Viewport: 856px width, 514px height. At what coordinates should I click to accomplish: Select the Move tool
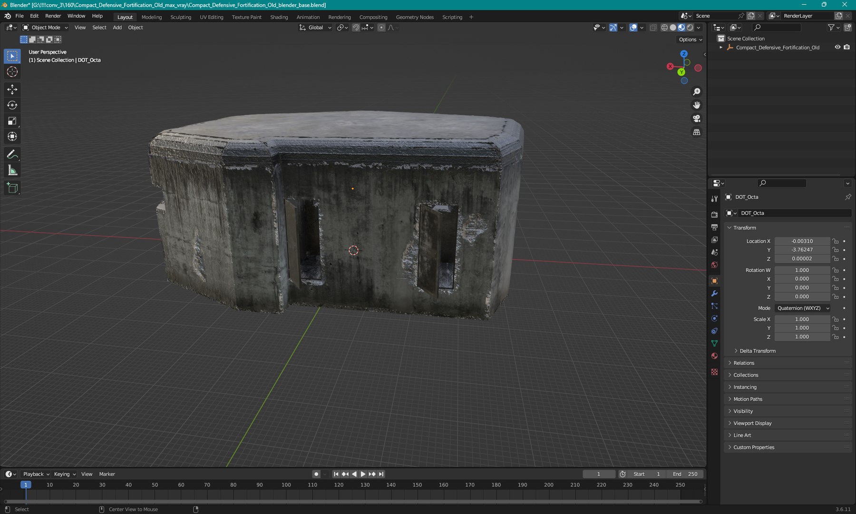point(12,89)
